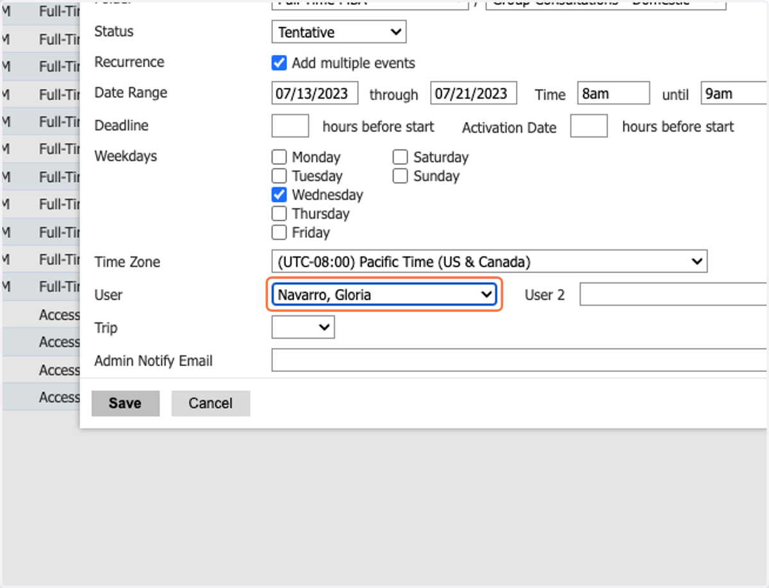Check the Friday checkbox

click(279, 232)
